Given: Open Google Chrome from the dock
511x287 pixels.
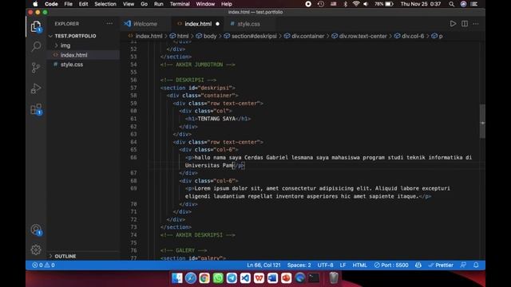Looking at the screenshot, I should click(204, 278).
